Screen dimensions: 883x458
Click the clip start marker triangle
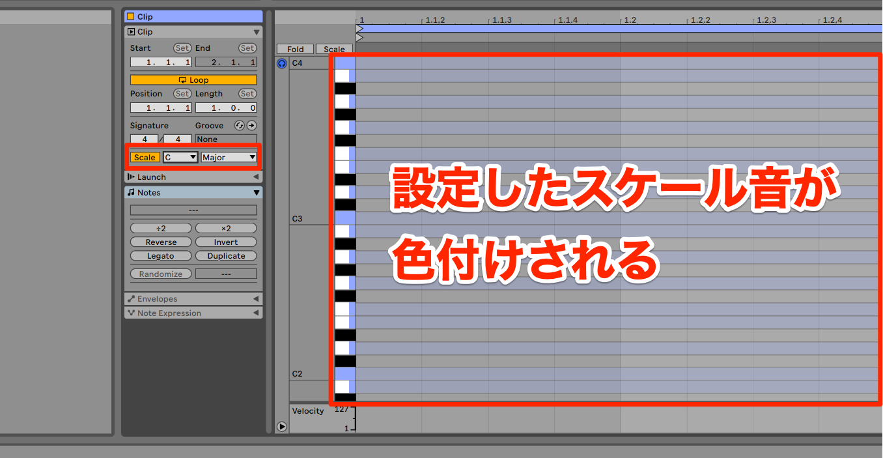tap(359, 38)
